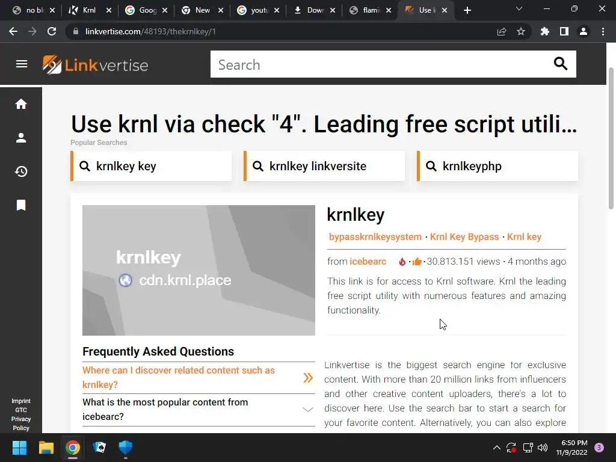
Task: Open the notification count badge
Action: [x=599, y=448]
